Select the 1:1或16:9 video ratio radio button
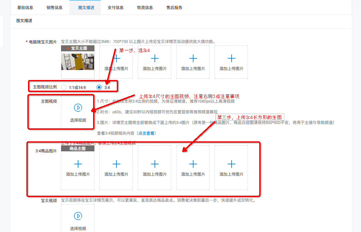 point(64,88)
